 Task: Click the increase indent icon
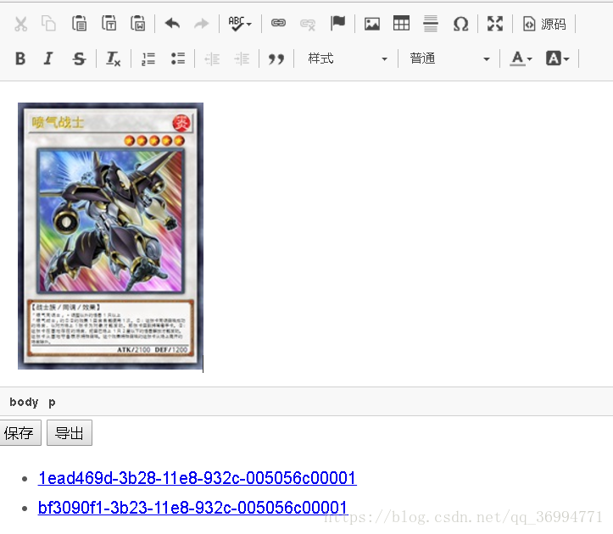pyautogui.click(x=242, y=59)
